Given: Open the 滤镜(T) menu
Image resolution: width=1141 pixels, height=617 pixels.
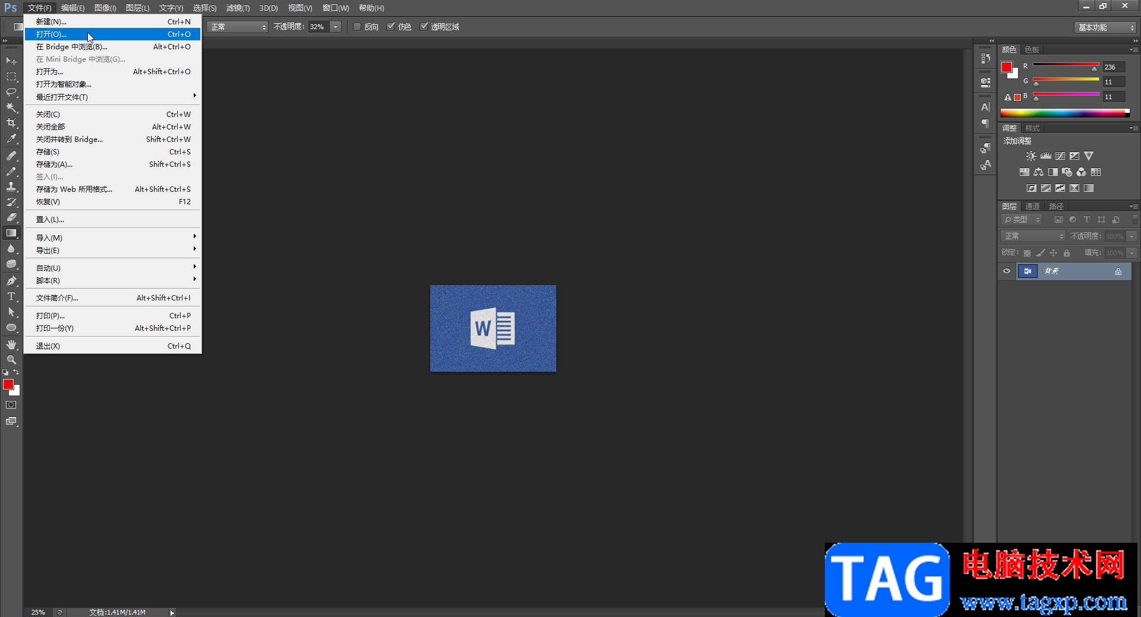Looking at the screenshot, I should 238,8.
